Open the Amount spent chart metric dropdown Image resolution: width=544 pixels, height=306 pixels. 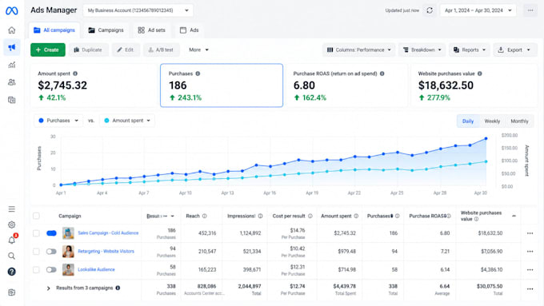pos(127,121)
